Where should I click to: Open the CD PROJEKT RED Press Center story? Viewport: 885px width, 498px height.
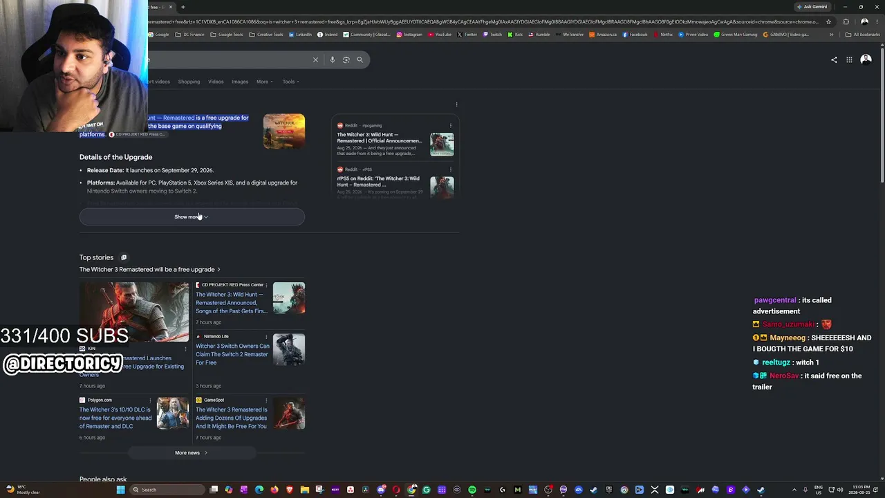(231, 303)
